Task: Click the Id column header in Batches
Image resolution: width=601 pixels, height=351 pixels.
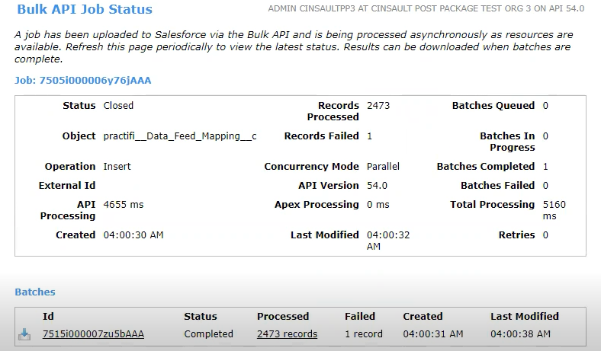Action: coord(48,316)
